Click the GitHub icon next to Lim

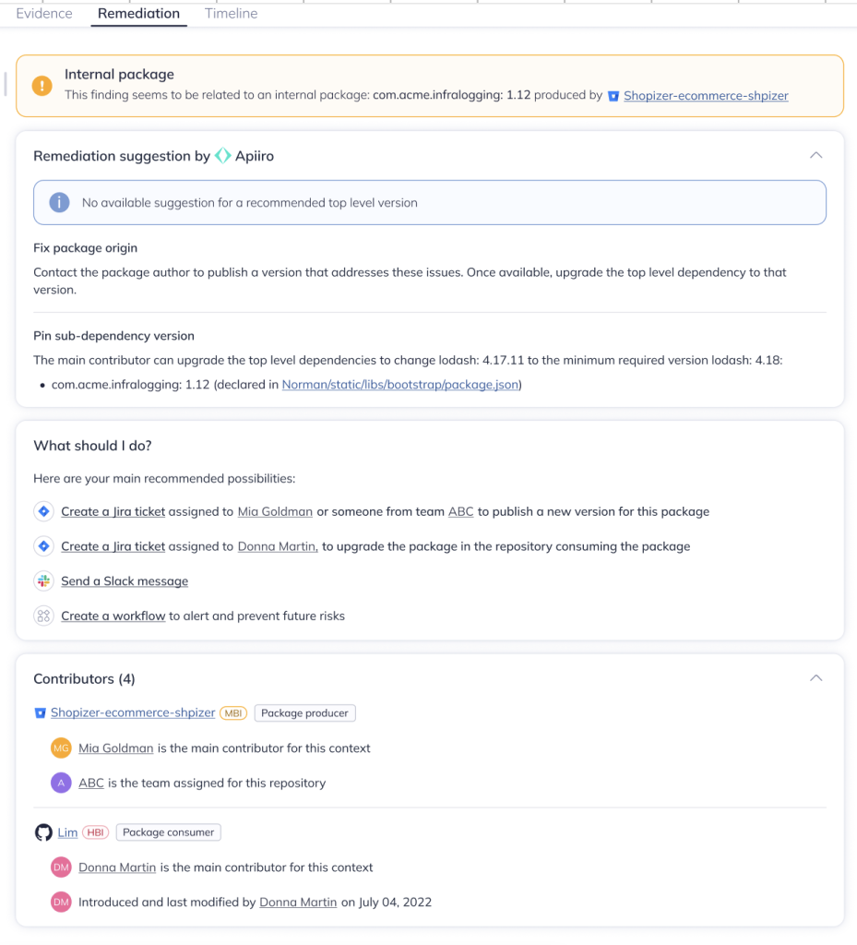[43, 832]
